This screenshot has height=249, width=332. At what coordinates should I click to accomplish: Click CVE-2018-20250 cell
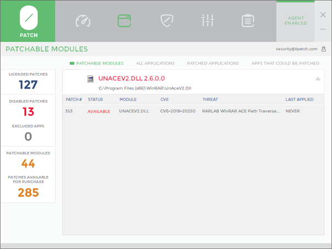(x=178, y=111)
